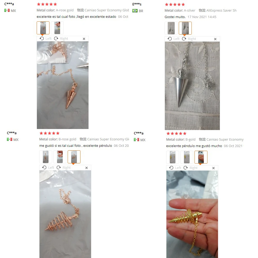Rotate the B-rose gold spiral photo right
This screenshot has height=258, width=258.
(63, 167)
